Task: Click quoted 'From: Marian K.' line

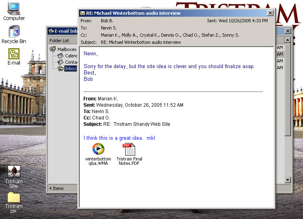Action: click(x=101, y=99)
